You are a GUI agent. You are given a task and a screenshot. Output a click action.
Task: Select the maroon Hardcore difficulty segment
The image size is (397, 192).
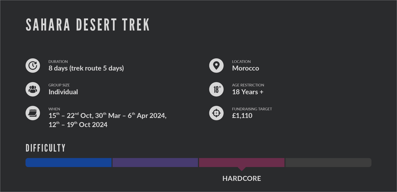(x=242, y=162)
